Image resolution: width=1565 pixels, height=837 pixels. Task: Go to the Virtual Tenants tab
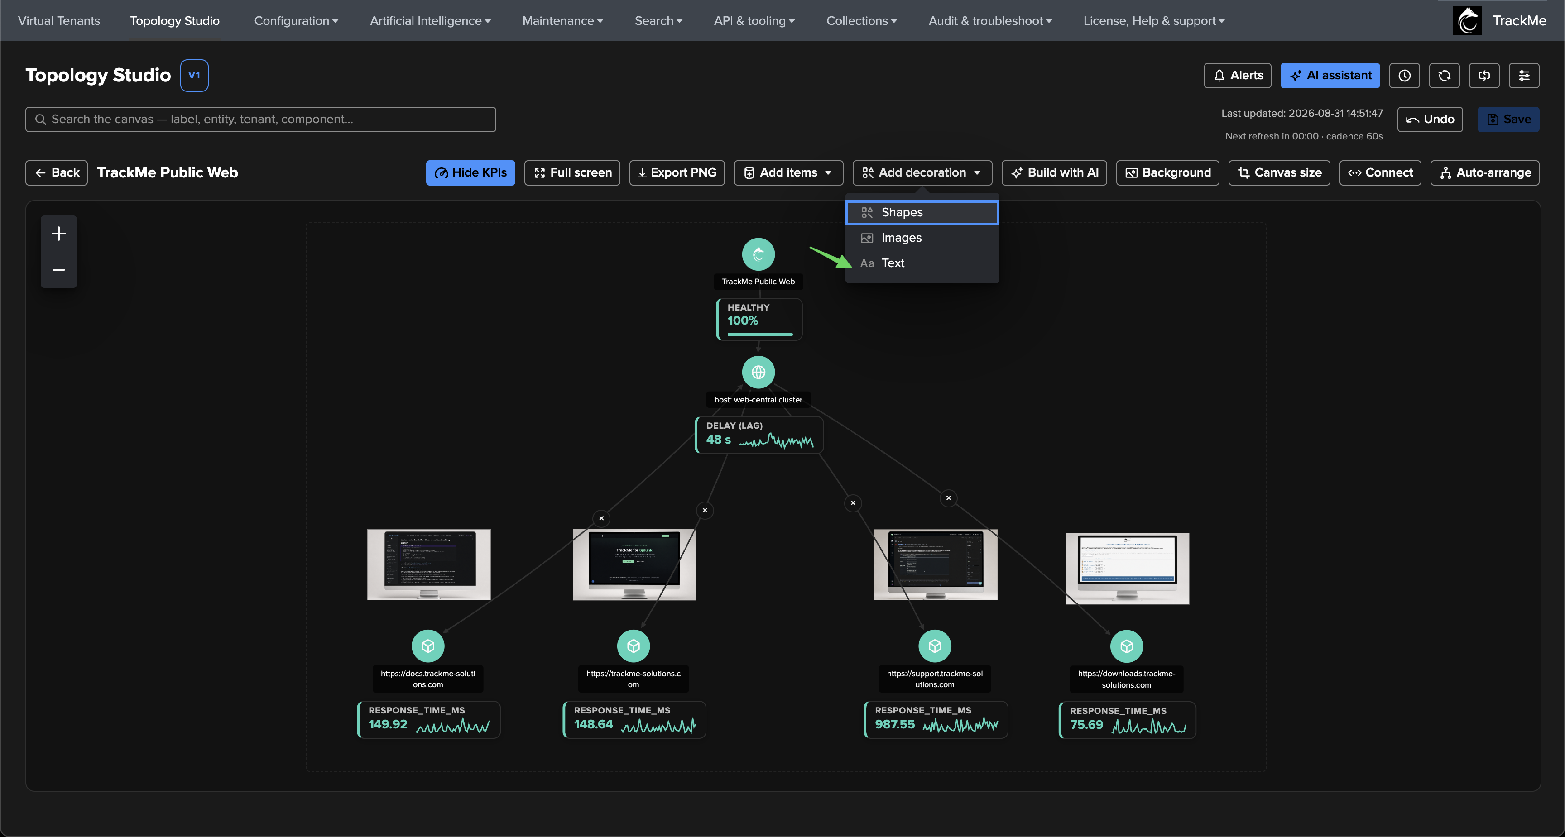point(59,21)
